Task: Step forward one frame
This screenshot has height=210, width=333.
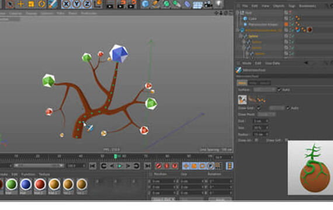Action: (x=128, y=166)
